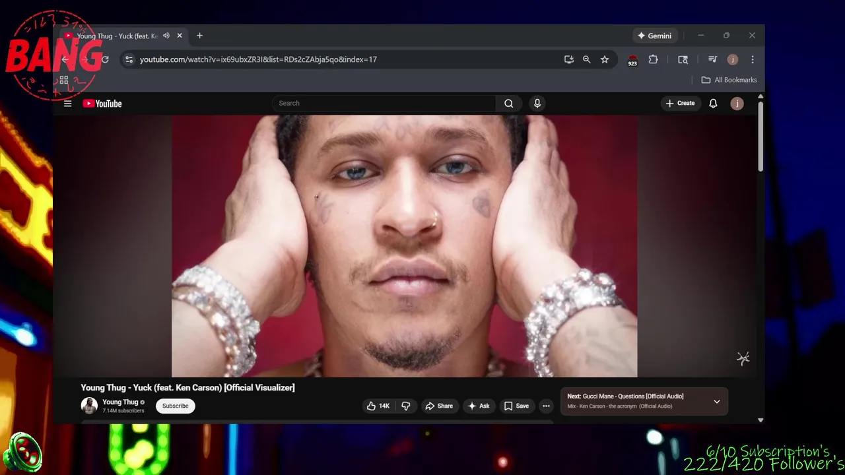Open the Chrome apps grid shortcut
This screenshot has width=845, height=475.
click(x=64, y=80)
